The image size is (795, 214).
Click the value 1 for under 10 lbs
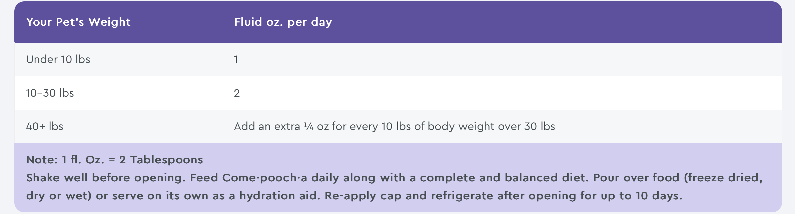coord(236,59)
